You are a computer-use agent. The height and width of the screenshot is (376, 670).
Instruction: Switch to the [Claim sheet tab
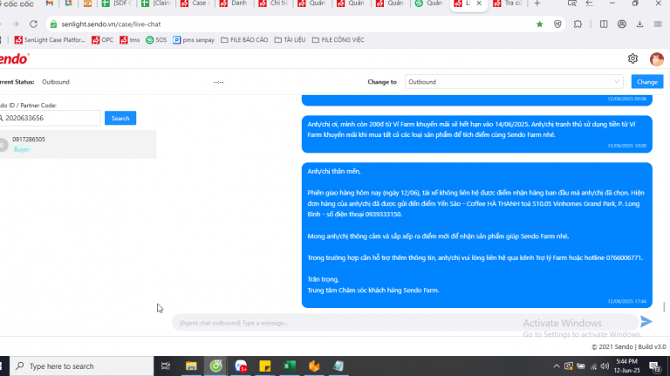(x=156, y=3)
